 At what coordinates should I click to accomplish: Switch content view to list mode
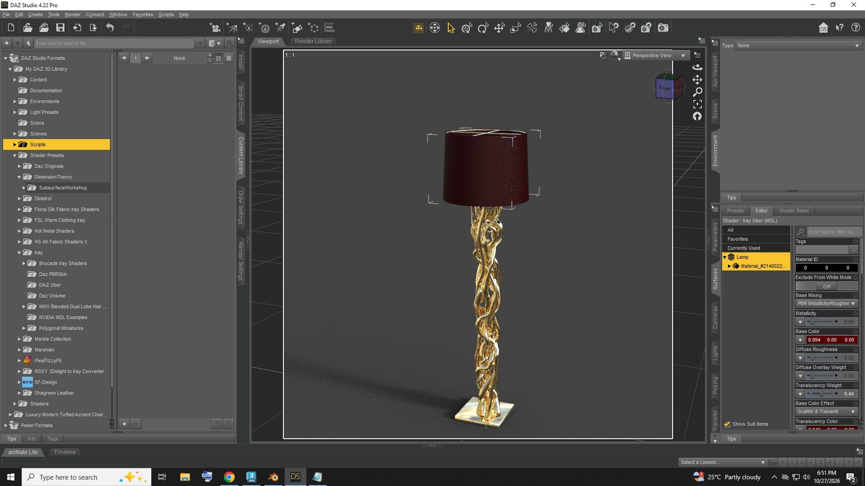click(x=229, y=58)
